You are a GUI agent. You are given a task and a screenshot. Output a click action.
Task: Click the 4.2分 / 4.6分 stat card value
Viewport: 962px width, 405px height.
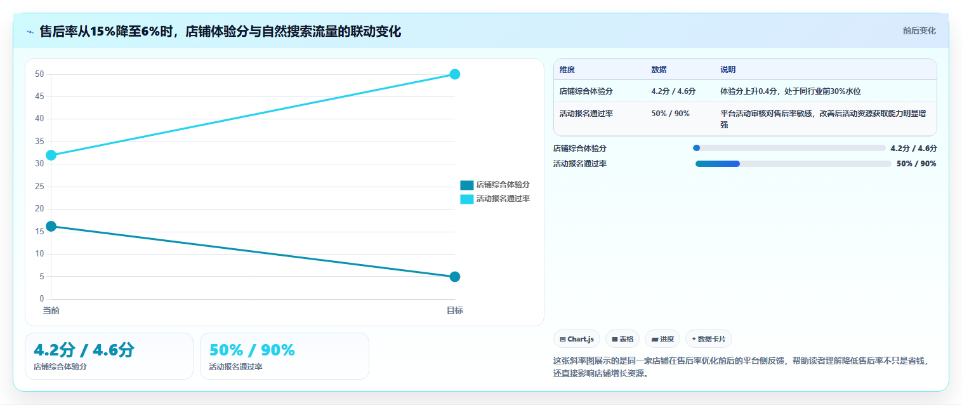coord(84,350)
